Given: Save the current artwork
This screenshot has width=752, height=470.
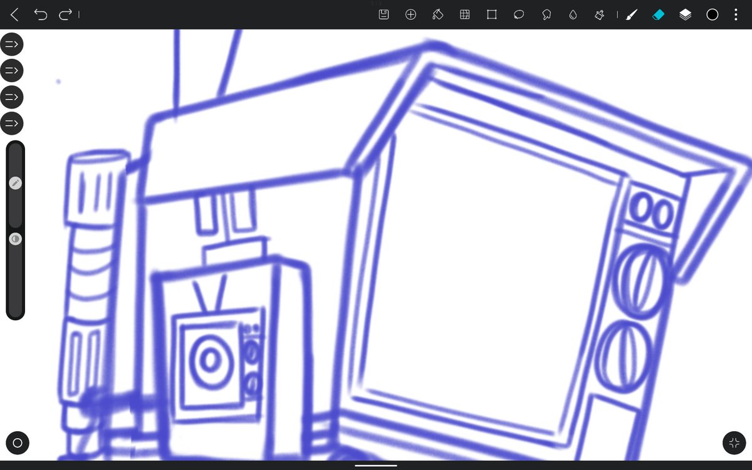Looking at the screenshot, I should [x=384, y=14].
